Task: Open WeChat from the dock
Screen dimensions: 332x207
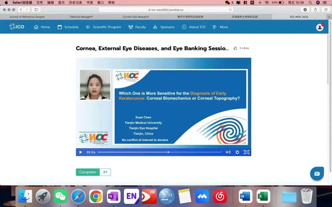Action: [60, 197]
